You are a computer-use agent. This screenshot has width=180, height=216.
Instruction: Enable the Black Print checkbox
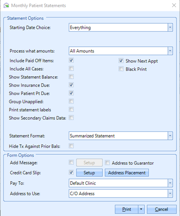tap(121, 69)
